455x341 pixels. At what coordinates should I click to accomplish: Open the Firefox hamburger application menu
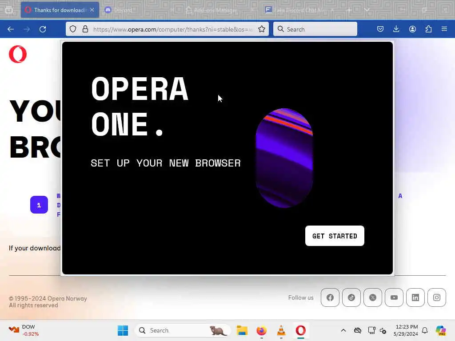point(444,29)
